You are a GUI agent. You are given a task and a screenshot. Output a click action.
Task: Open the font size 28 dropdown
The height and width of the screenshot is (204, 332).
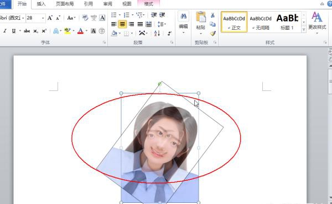[43, 18]
